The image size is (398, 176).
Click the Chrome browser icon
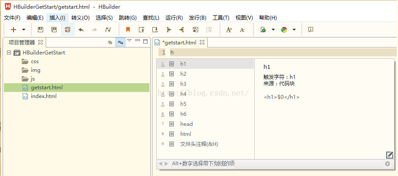[284, 30]
